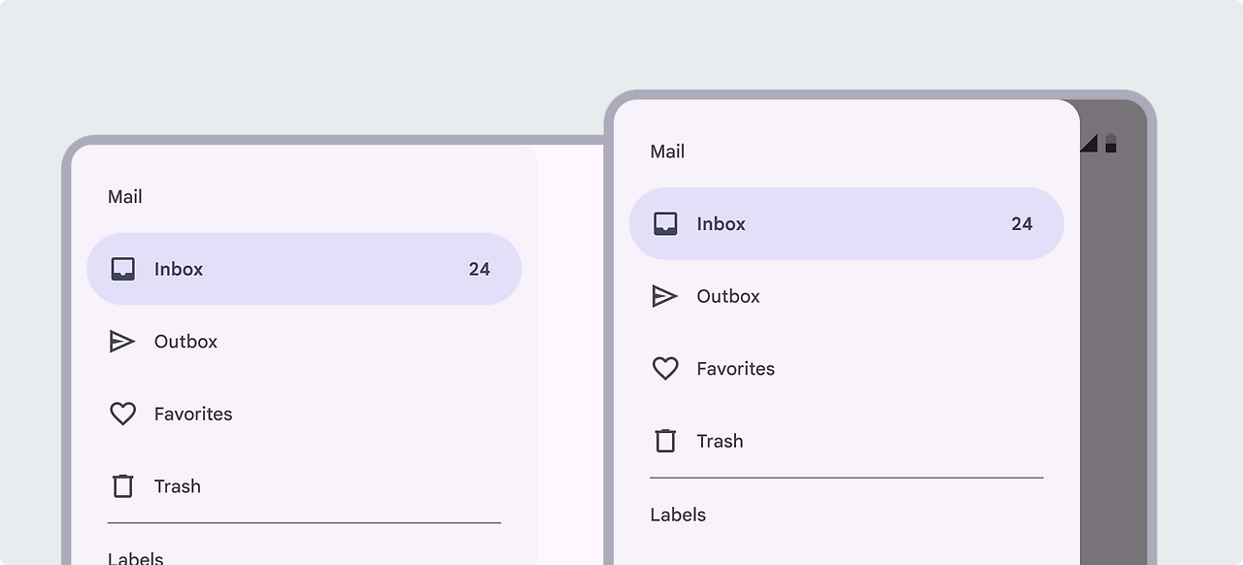Select the Trash label in the front drawer
Viewport: 1243px width, 565px height.
click(720, 441)
